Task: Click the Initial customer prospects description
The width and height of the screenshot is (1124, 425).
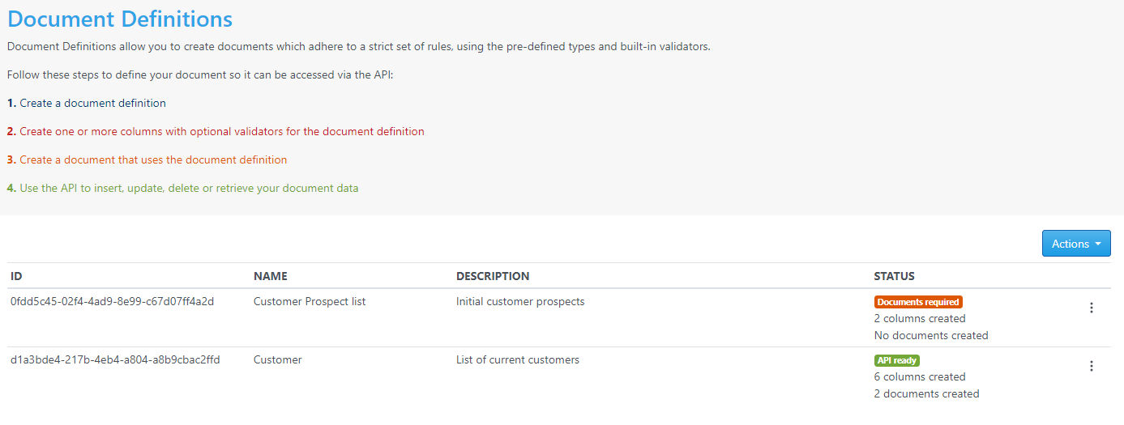Action: tap(520, 301)
